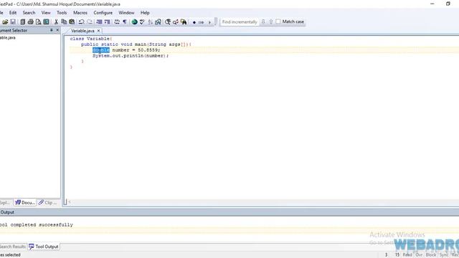
Task: Click the Indent block toolbar icon
Action: 107,22
